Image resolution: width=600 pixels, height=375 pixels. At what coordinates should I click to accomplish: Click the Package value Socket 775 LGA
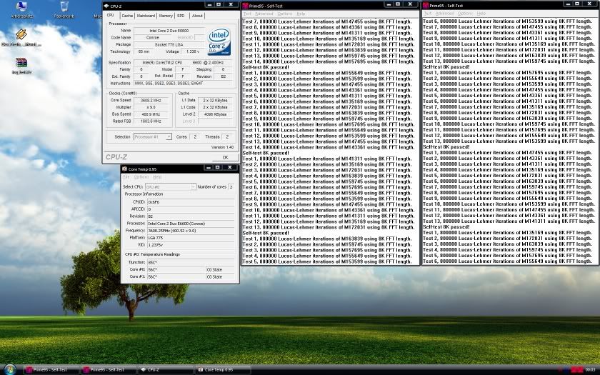click(x=169, y=44)
